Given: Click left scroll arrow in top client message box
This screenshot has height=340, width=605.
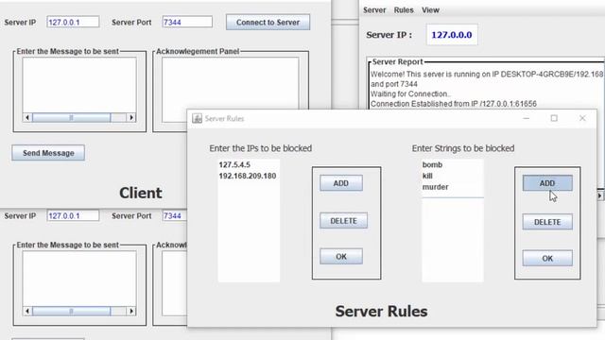Looking at the screenshot, I should pos(27,117).
